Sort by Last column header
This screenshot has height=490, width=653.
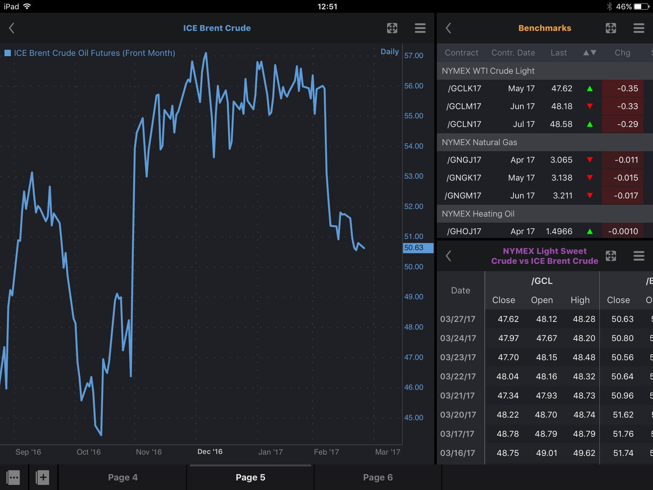(559, 53)
